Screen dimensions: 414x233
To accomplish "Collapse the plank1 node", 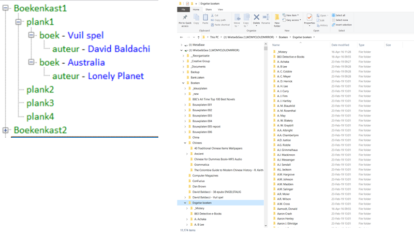I will [19, 22].
